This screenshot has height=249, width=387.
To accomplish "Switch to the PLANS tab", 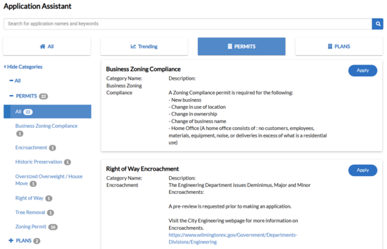I will [x=339, y=47].
